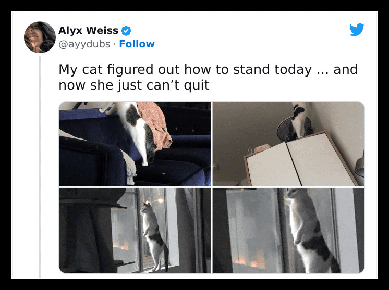Click the blue verified checkmark badge

(x=126, y=31)
